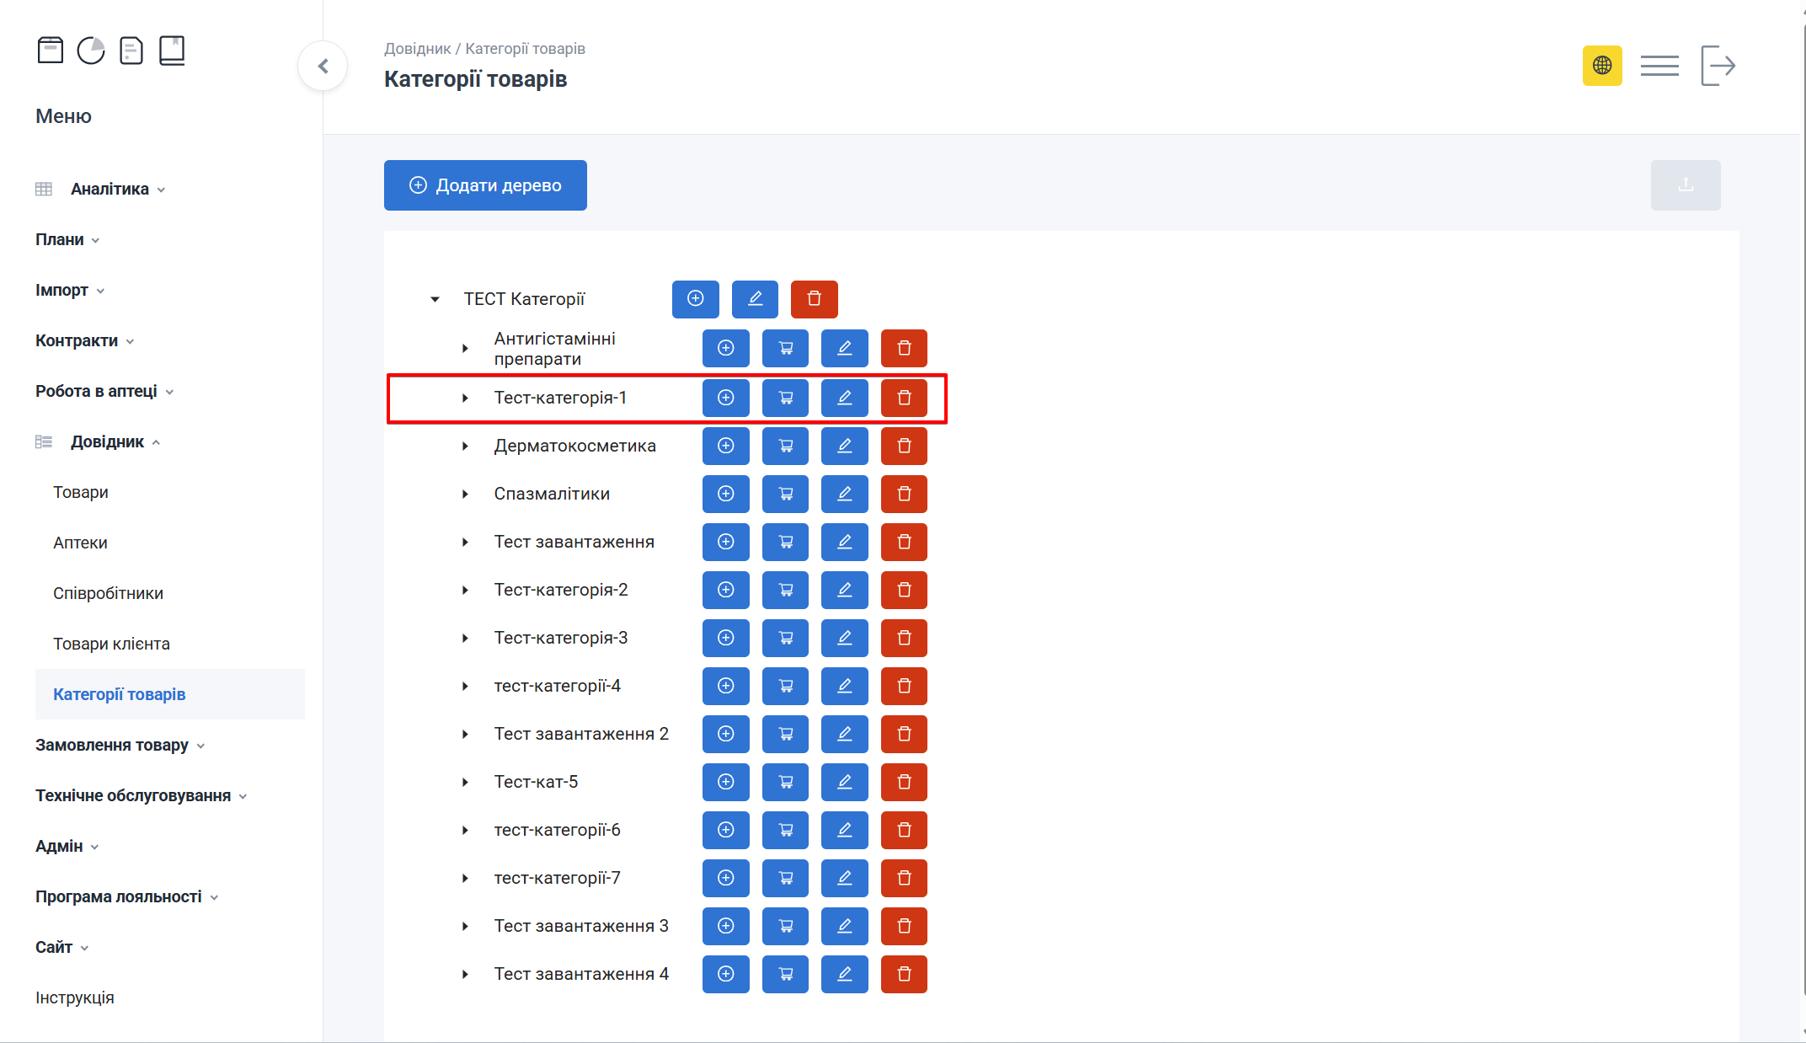The image size is (1806, 1043).
Task: Delete the Тест-кат-5 category
Action: click(904, 782)
